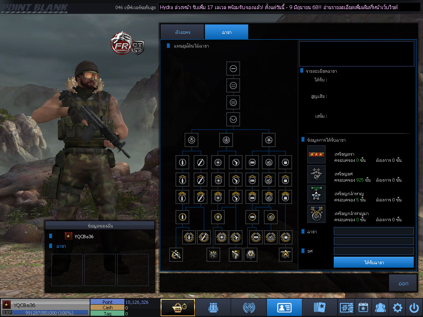Select radio title icon with single gold chevron
Viewport: 423px width, 317px height.
(x=269, y=180)
